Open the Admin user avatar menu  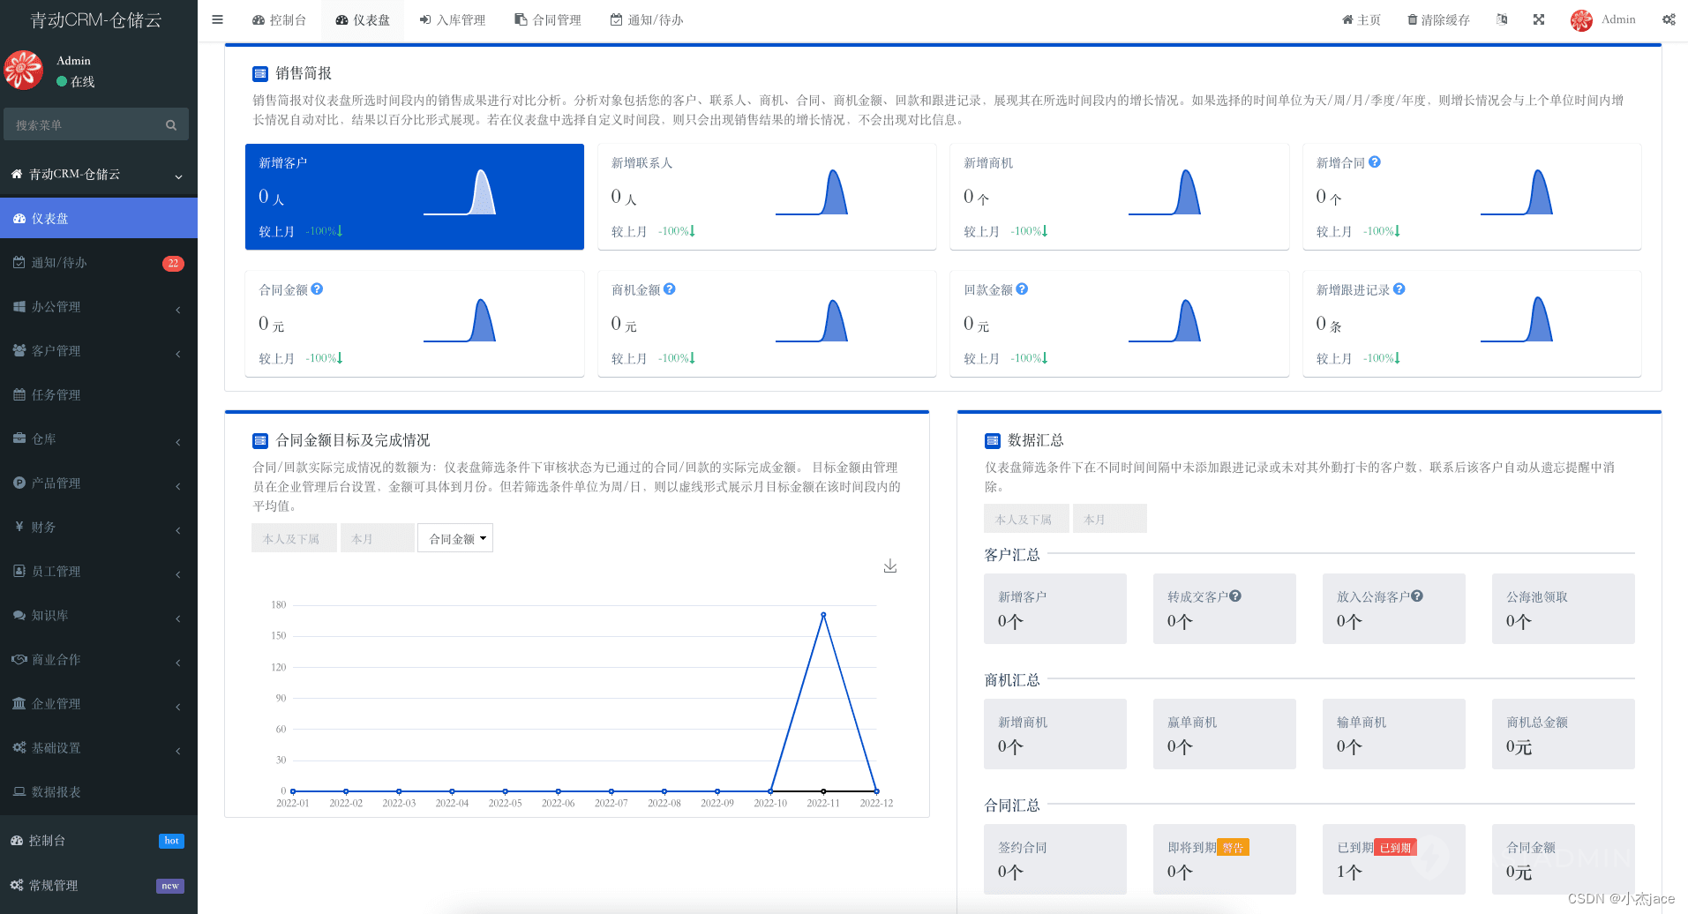click(x=1602, y=19)
